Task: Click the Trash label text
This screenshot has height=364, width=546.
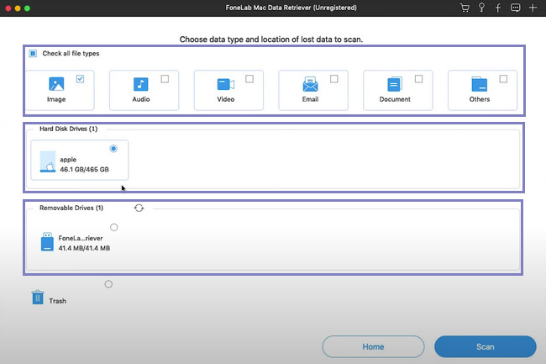Action: (57, 301)
